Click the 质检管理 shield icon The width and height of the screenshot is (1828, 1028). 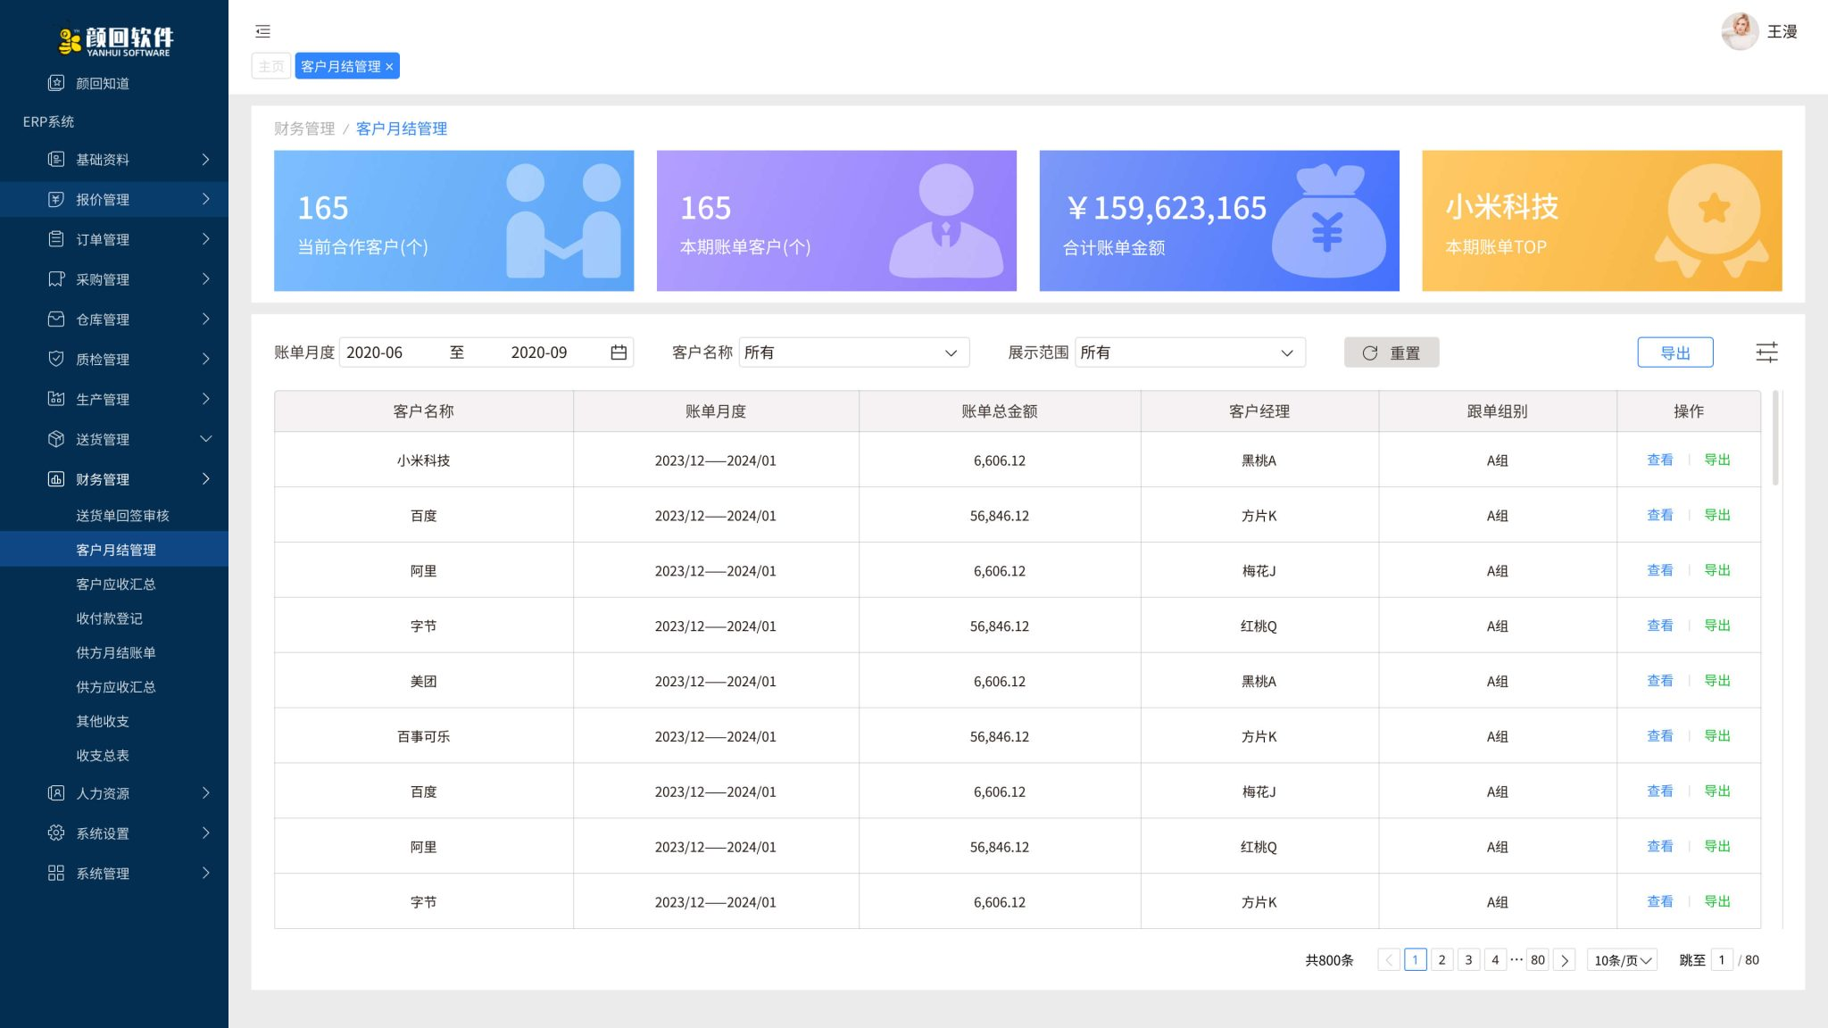pos(55,359)
